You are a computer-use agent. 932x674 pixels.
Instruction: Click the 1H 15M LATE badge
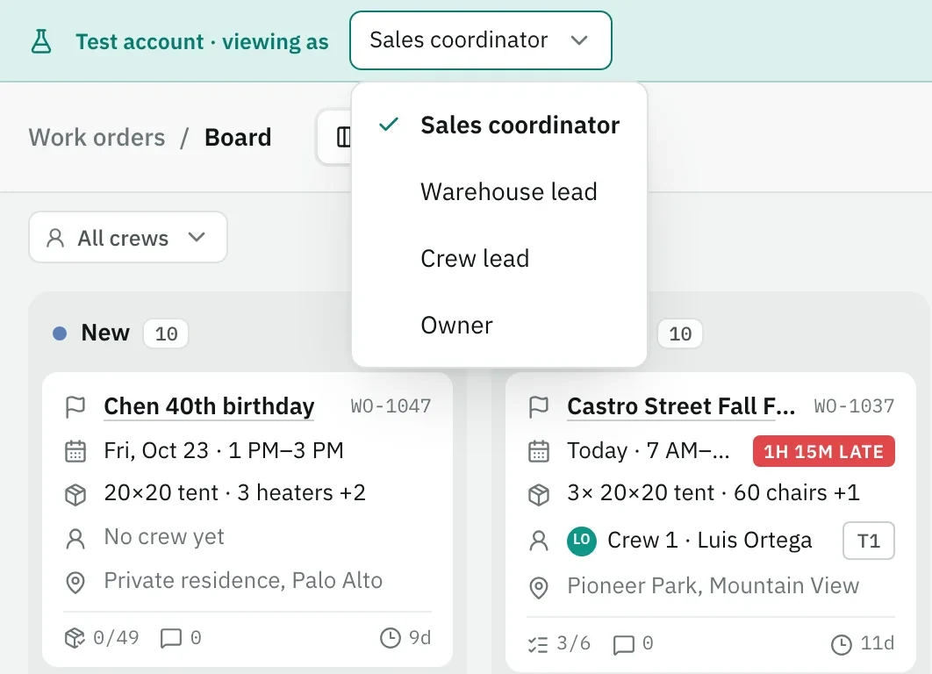824,452
